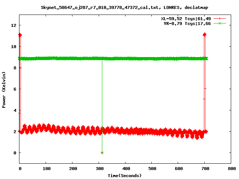
Task: Click x-axis tick label 700
Action: tap(205, 169)
